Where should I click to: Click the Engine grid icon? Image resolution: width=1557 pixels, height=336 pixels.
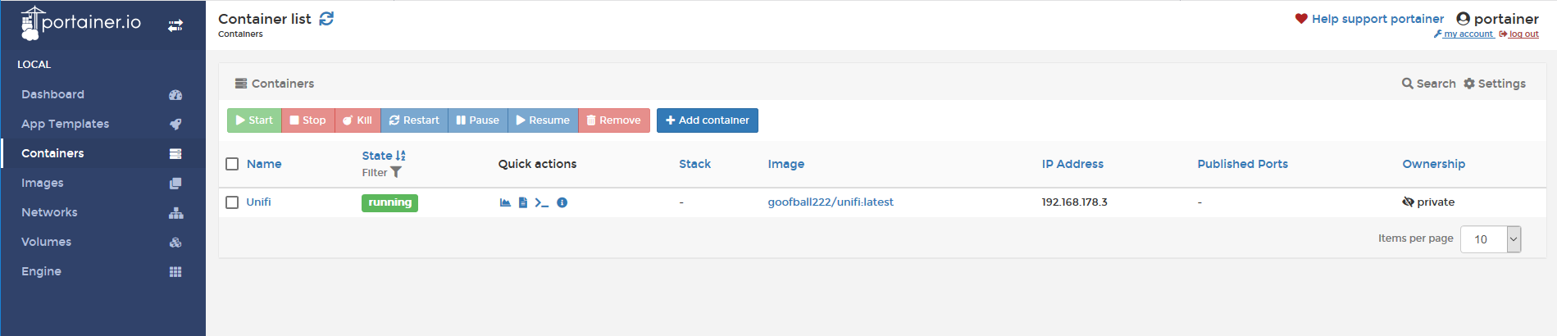coord(175,272)
